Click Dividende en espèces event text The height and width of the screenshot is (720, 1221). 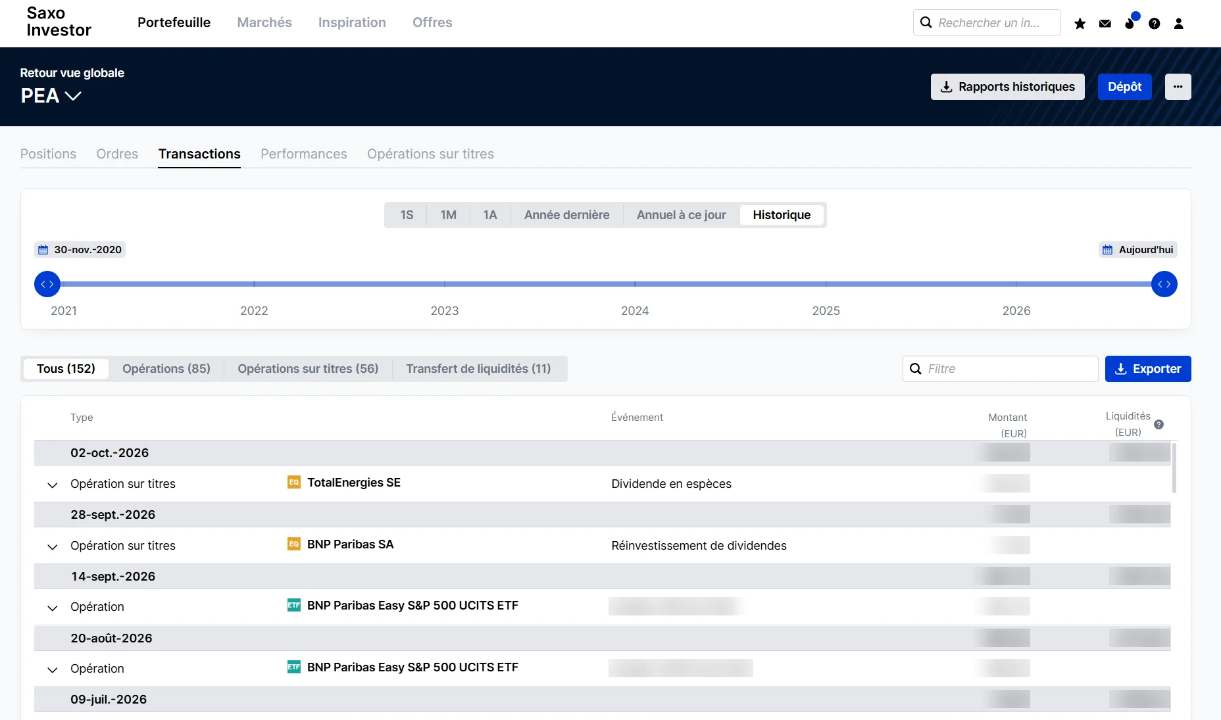[x=672, y=484]
